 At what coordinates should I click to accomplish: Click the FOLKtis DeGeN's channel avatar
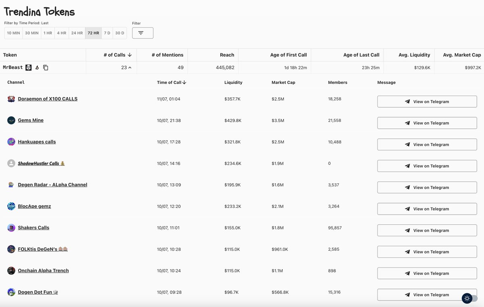coord(11,249)
